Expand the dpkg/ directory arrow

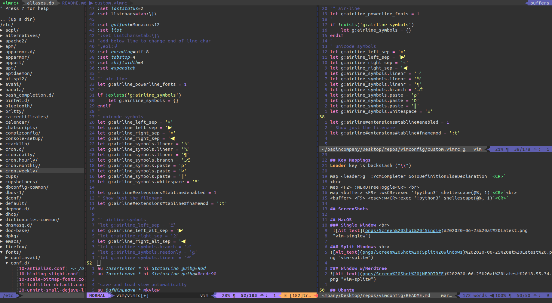pos(2,236)
